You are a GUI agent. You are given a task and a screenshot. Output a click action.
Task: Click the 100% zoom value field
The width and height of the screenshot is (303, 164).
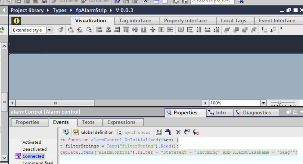235,103
